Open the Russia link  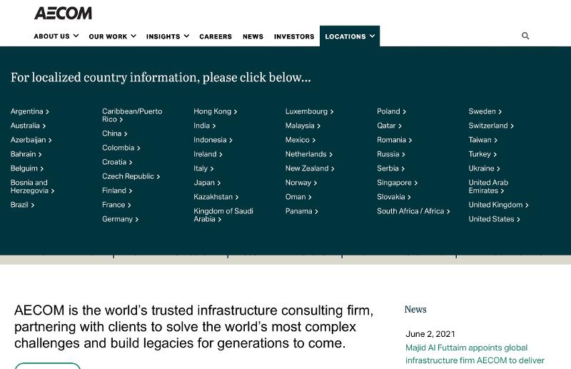point(391,154)
